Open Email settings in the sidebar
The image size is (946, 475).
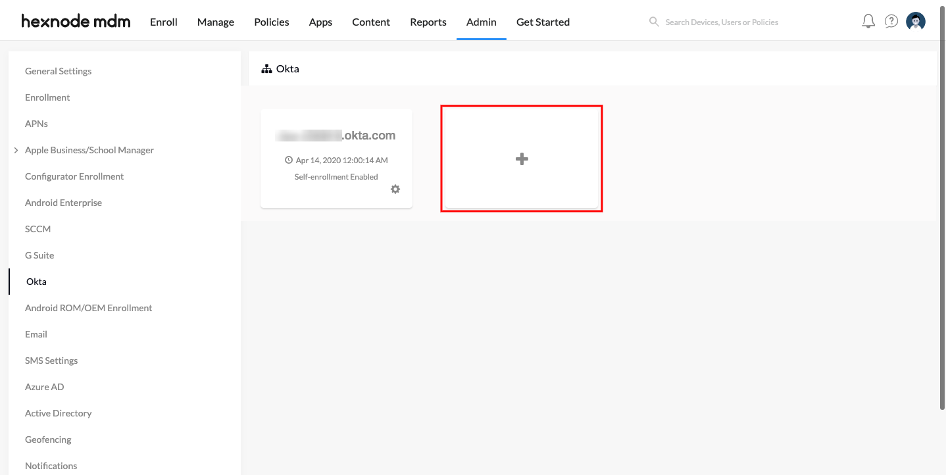pyautogui.click(x=36, y=334)
